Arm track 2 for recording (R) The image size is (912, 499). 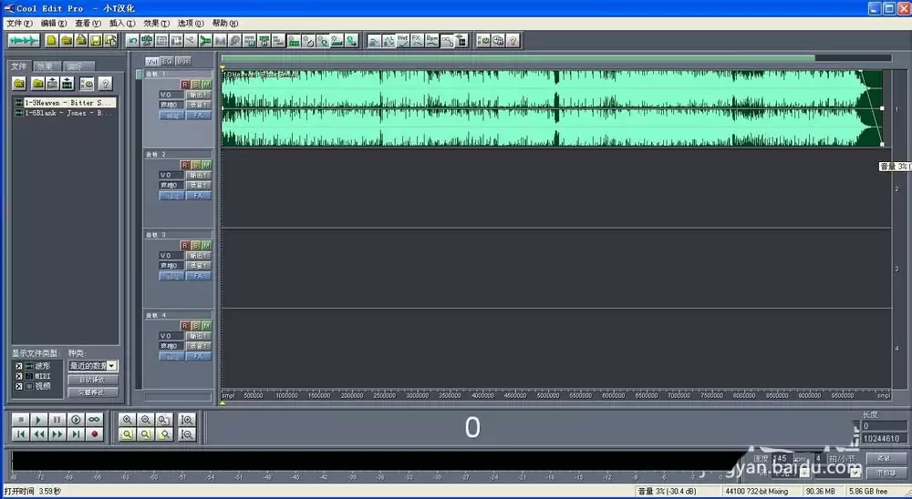tap(185, 165)
